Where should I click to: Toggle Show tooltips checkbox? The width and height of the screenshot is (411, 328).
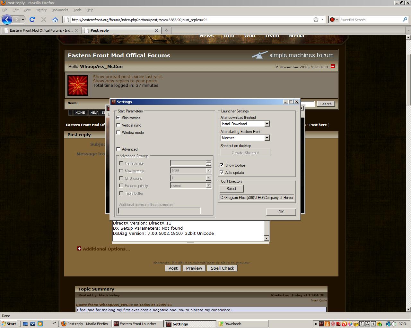tap(222, 165)
